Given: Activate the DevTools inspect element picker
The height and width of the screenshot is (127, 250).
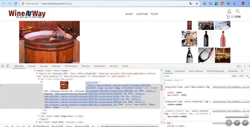Looking at the screenshot, I should (x=3, y=66).
